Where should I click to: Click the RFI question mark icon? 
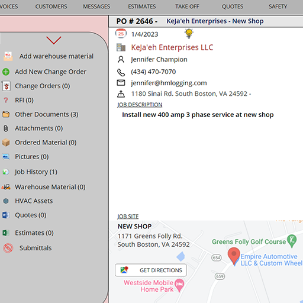6,100
